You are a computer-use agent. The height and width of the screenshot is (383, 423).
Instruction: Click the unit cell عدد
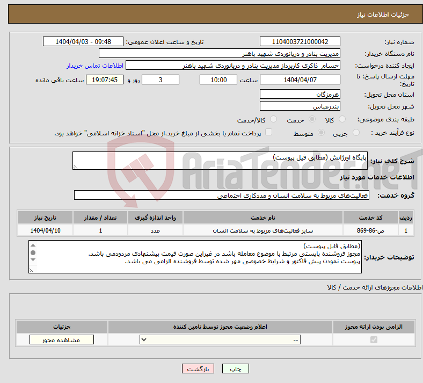[x=155, y=230]
